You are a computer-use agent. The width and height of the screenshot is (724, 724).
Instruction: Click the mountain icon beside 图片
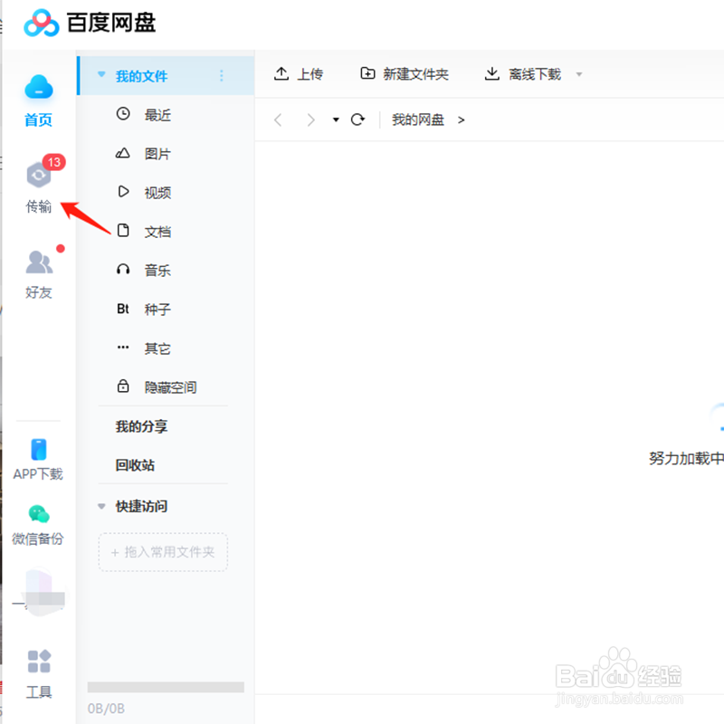(123, 153)
